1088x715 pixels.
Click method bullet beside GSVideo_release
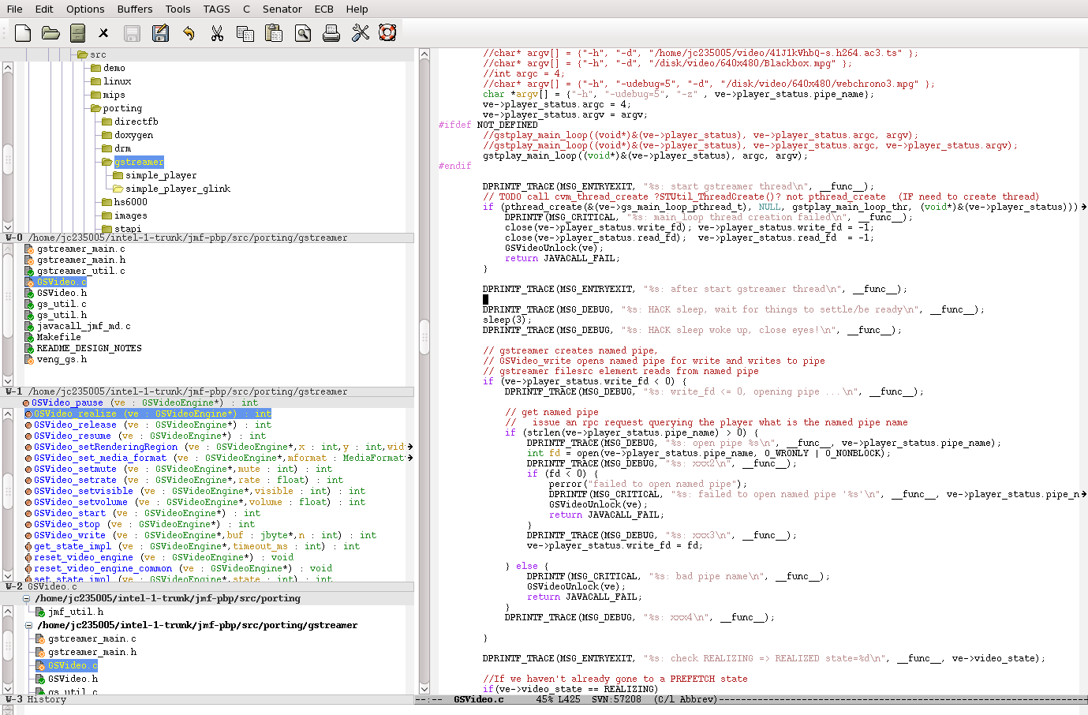[28, 425]
